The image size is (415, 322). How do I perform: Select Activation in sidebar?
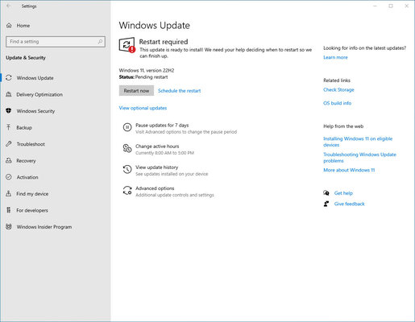pyautogui.click(x=27, y=177)
